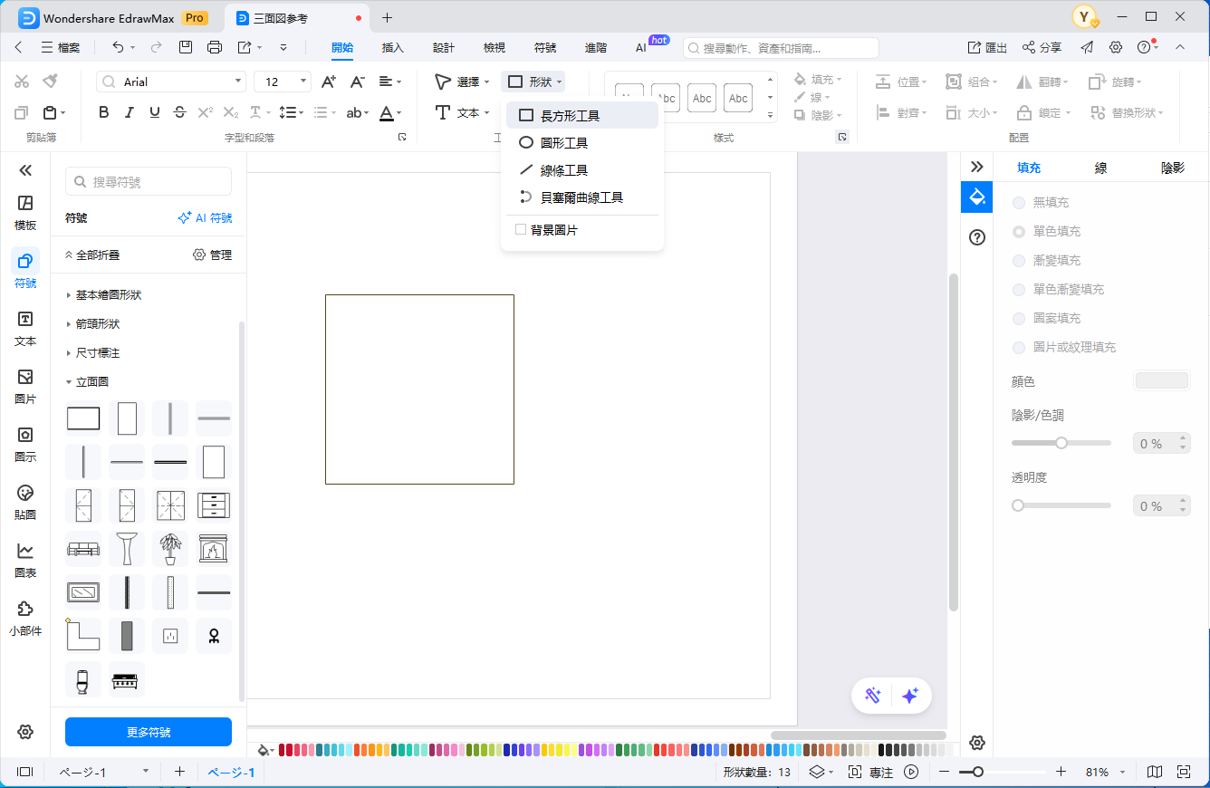This screenshot has width=1210, height=788.
Task: Click the 更多符號 button
Action: click(x=149, y=732)
